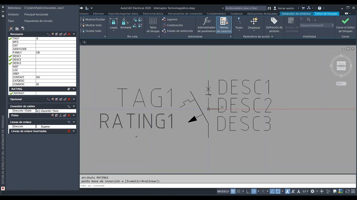Expand Parámetros de acción panel
357x200 pixels.
[258, 36]
